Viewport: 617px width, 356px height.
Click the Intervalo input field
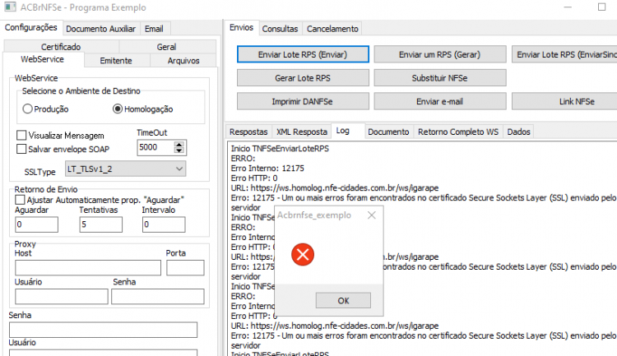(164, 224)
